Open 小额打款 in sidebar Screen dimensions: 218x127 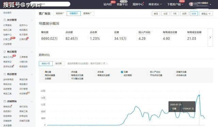[24, 62]
